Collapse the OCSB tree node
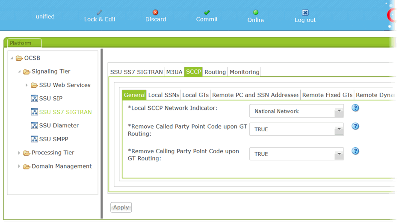399x222 pixels. coord(12,58)
